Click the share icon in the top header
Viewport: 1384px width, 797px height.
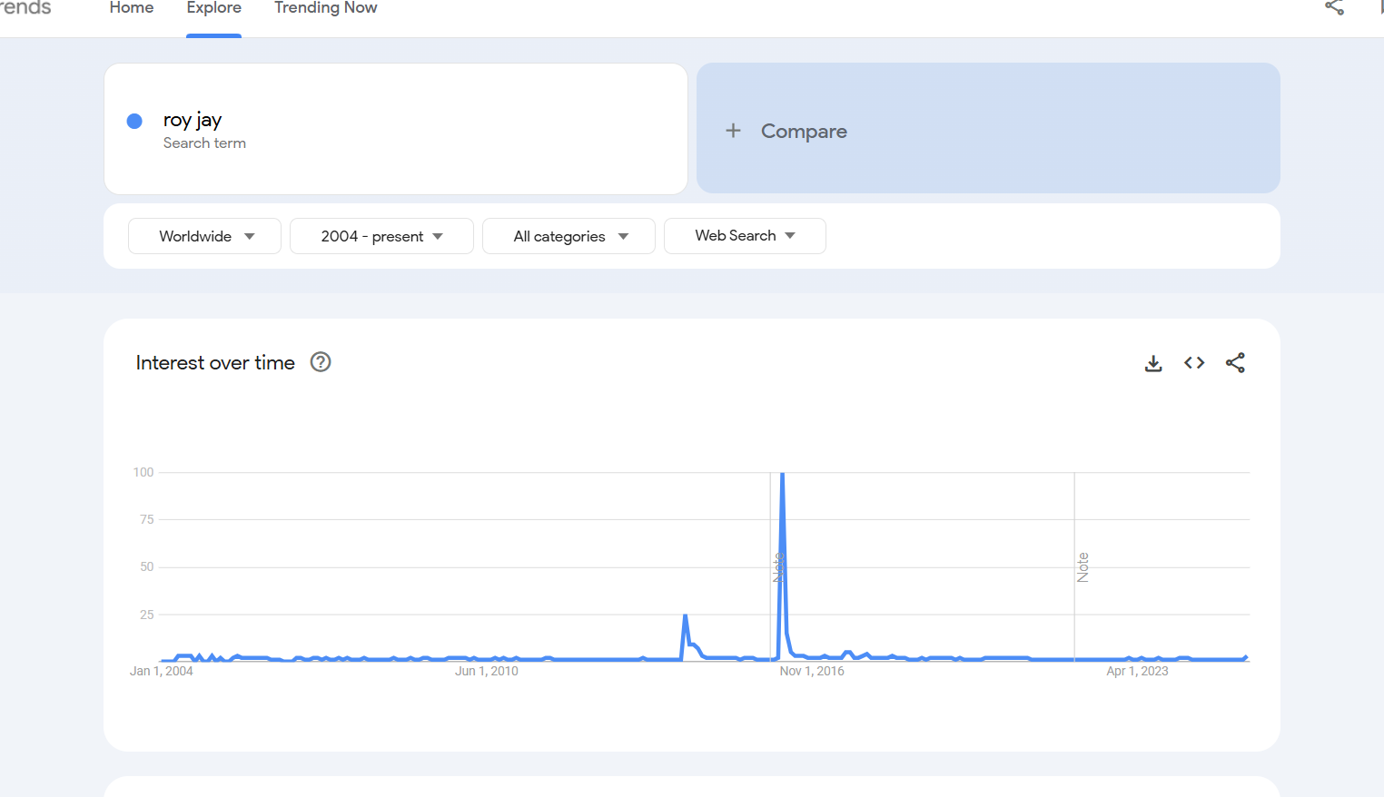coord(1334,7)
